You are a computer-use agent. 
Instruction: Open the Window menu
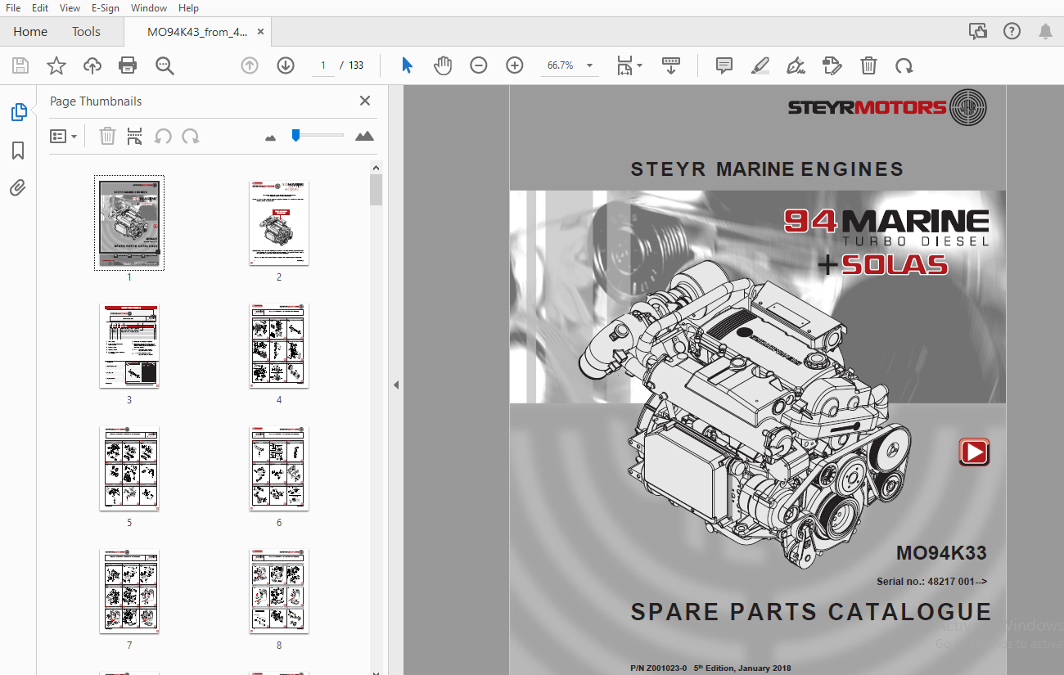[149, 8]
